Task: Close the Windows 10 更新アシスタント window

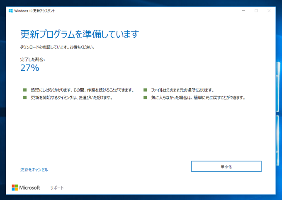Action: tap(269, 11)
